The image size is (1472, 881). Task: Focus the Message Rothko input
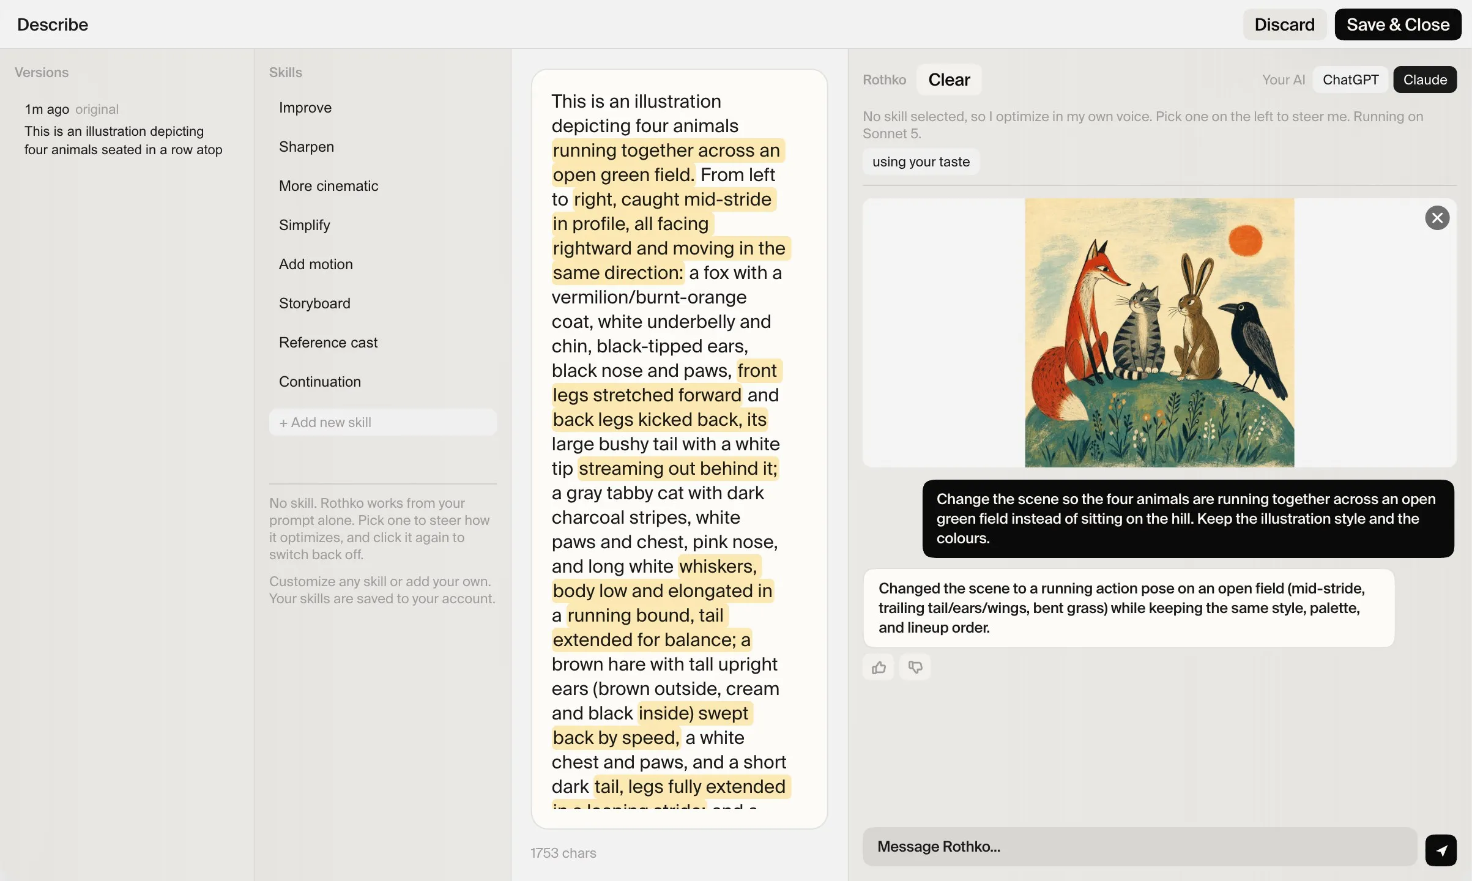click(1140, 847)
